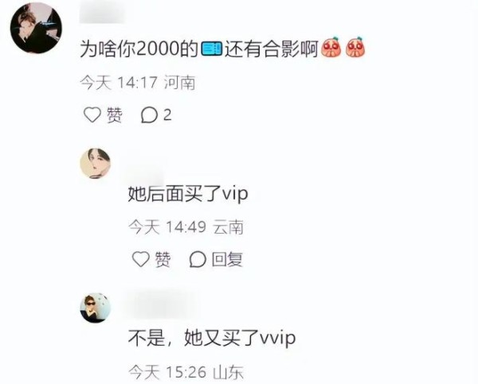Open blurred username above 不是，她又买了vvip
The width and height of the screenshot is (478, 384).
tap(164, 305)
